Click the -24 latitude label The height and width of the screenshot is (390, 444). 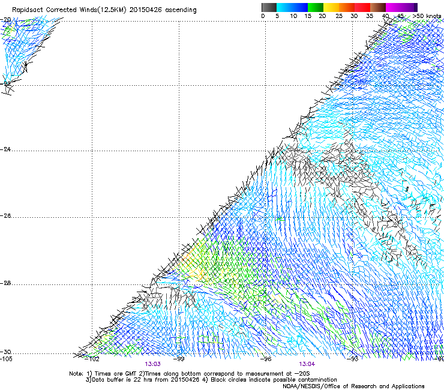pos(5,149)
